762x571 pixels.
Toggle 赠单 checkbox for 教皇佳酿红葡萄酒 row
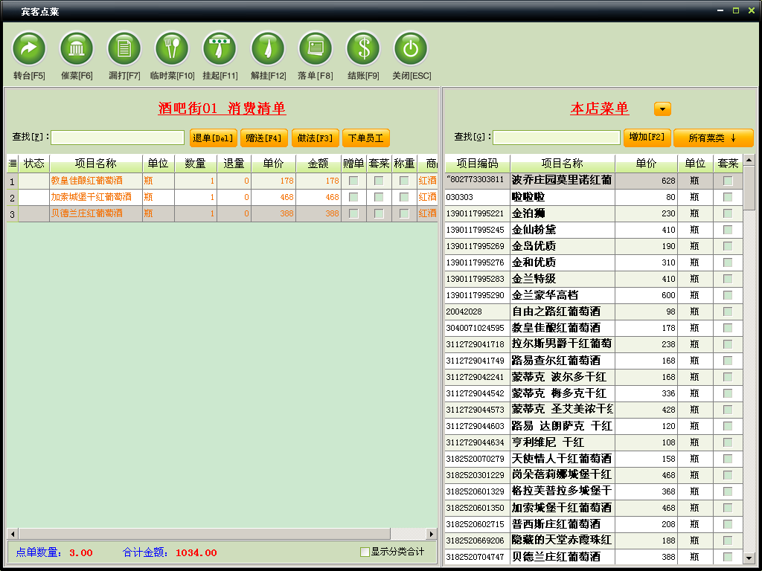(x=353, y=181)
